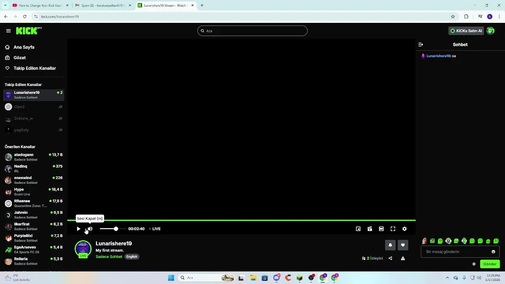The height and width of the screenshot is (284, 505).
Task: Open File Explorer from taskbar
Action: point(253,278)
